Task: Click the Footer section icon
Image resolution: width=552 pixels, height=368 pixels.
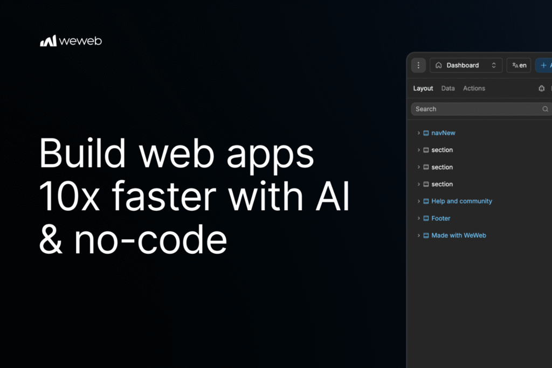Action: (426, 218)
